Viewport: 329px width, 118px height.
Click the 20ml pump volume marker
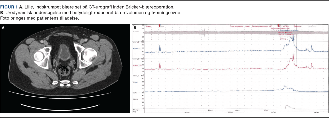pos(210,110)
